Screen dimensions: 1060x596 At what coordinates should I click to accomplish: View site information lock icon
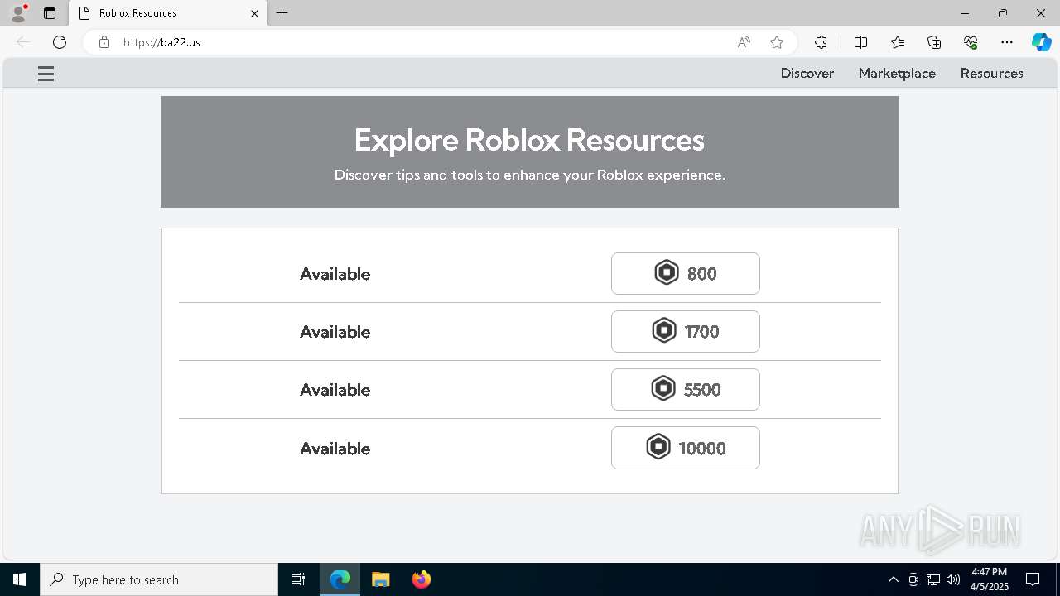[104, 42]
